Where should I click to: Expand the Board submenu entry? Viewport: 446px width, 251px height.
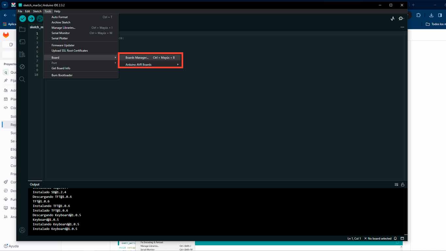[81, 58]
